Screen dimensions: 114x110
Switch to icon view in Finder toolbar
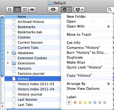click(x=10, y=10)
